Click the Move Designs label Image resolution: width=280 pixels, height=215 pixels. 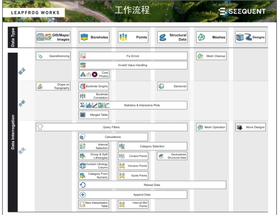255,127
